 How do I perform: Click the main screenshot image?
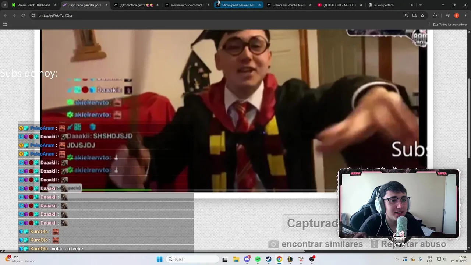234,111
